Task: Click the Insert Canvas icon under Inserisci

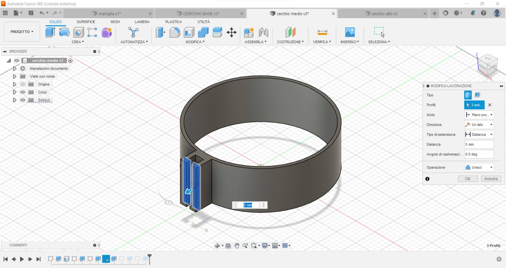Action: point(350,32)
